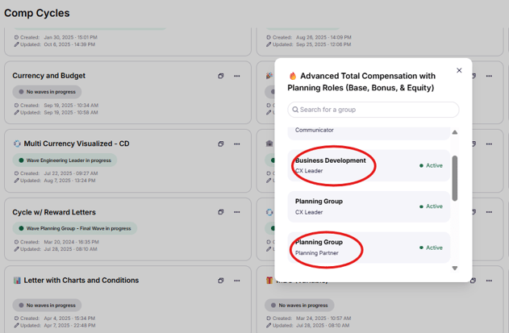Click the group list scroll-down arrow

455,268
